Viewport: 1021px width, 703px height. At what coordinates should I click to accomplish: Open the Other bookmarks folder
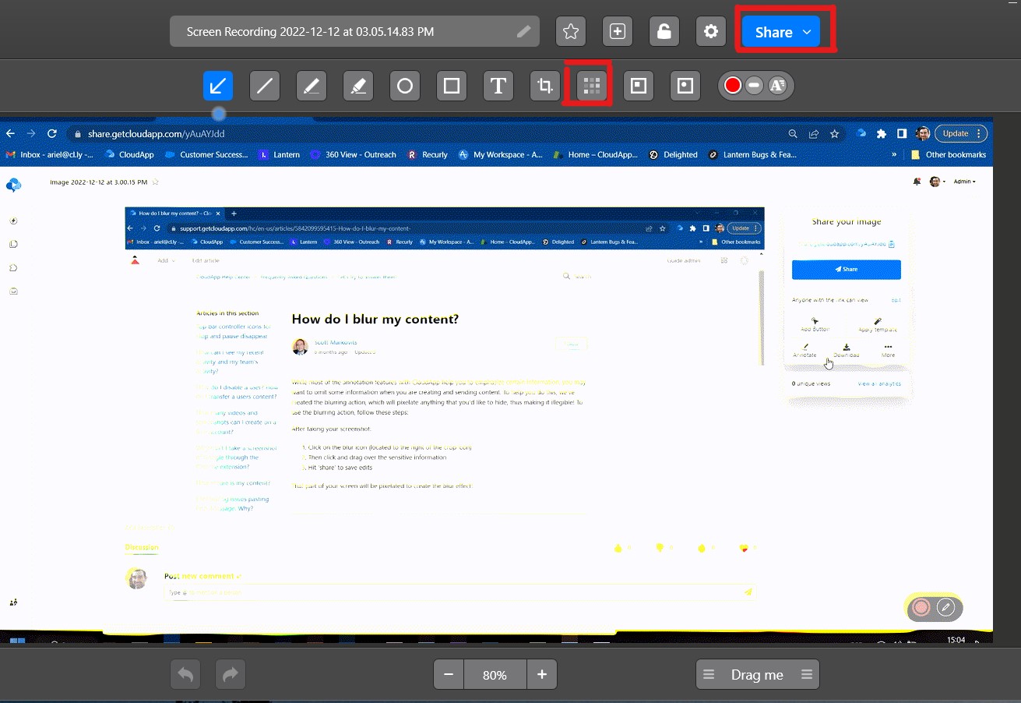[x=949, y=154]
